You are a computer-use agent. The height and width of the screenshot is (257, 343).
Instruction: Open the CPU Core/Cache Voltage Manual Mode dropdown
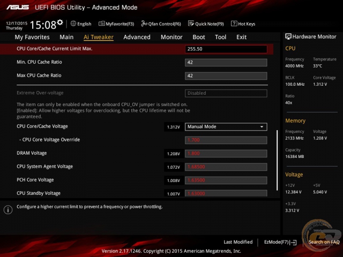226,127
